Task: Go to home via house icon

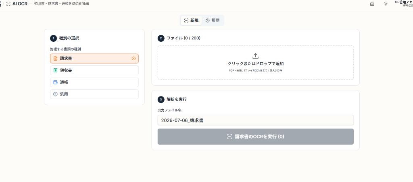Action: pyautogui.click(x=372, y=4)
